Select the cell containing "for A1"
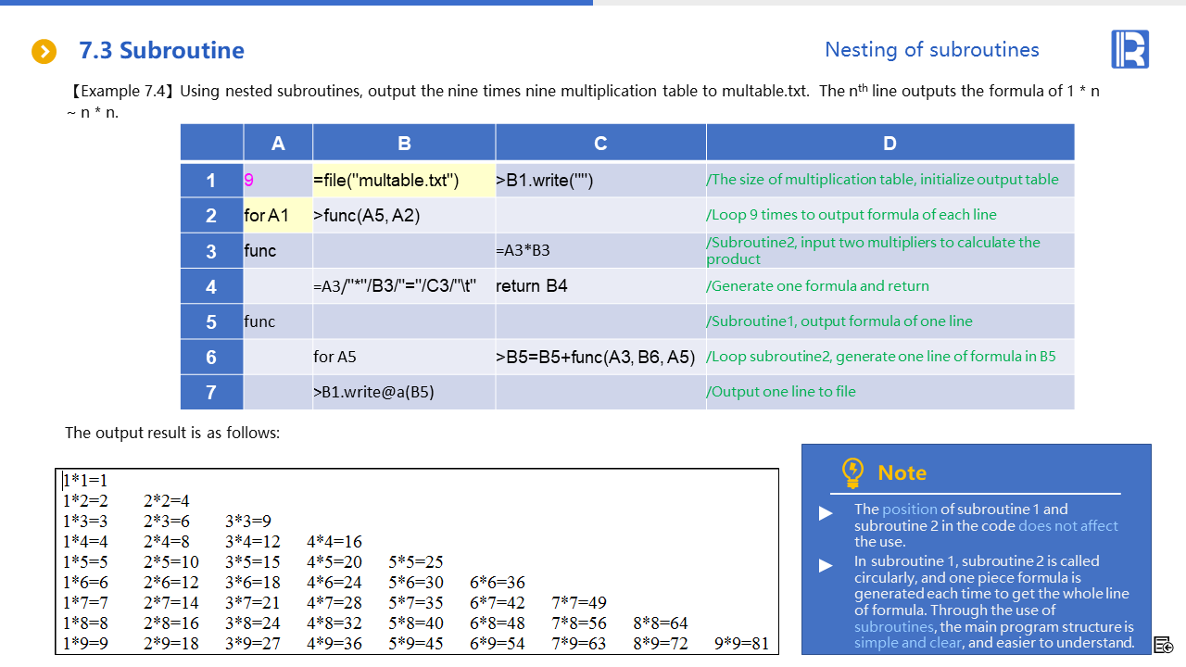The width and height of the screenshot is (1186, 667). (x=278, y=215)
